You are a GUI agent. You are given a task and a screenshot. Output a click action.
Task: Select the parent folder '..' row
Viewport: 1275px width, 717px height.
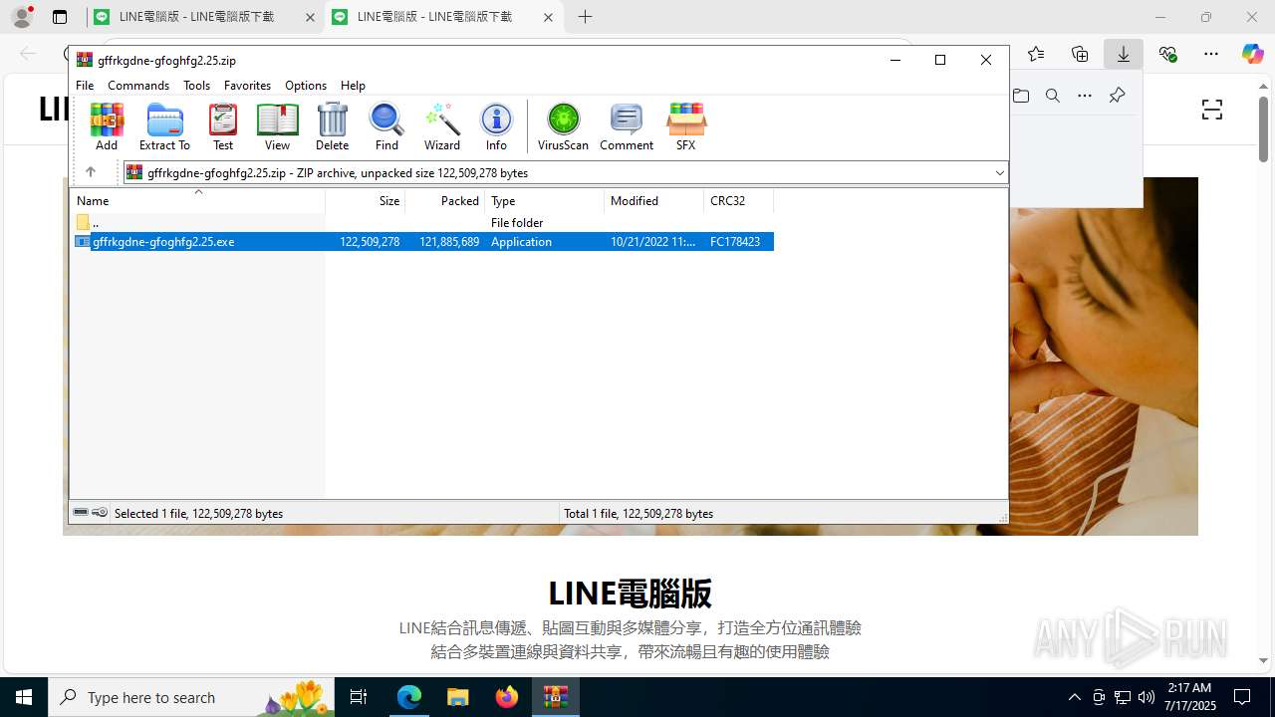pyautogui.click(x=422, y=222)
